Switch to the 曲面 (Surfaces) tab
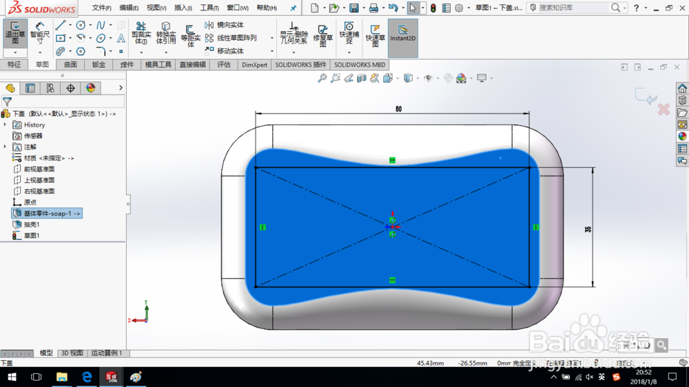The height and width of the screenshot is (387, 689). pyautogui.click(x=70, y=65)
